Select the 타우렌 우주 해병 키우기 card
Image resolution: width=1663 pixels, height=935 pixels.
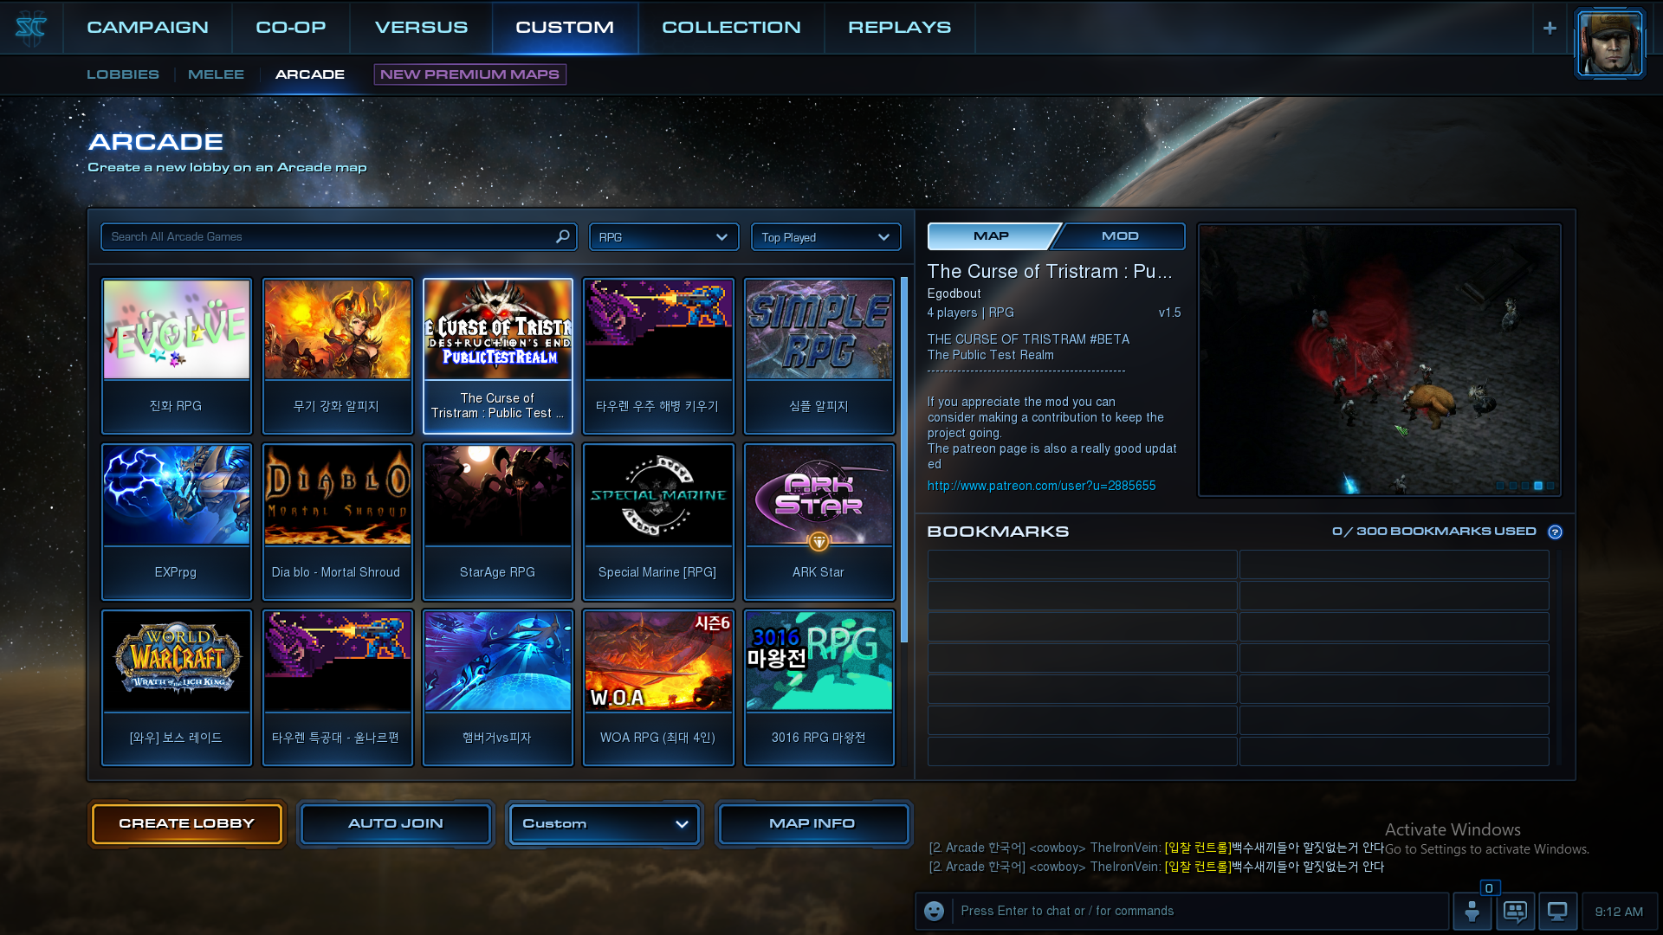coord(658,356)
